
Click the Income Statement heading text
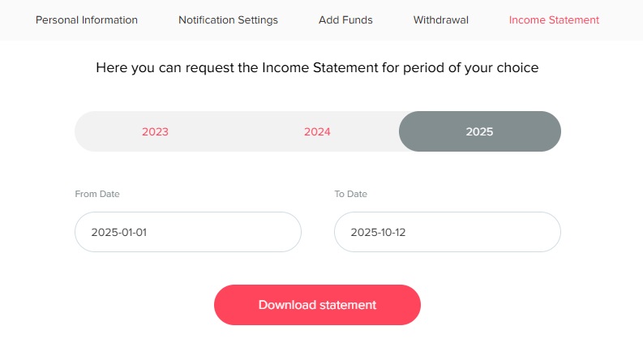pos(317,68)
